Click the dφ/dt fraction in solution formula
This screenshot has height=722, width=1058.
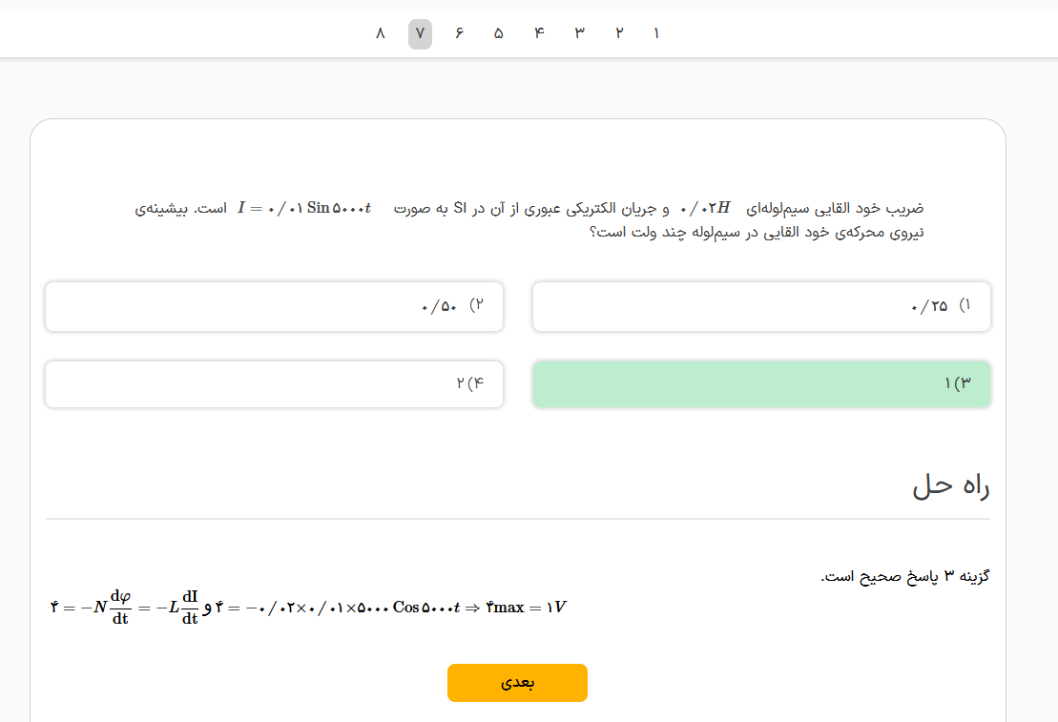click(x=120, y=607)
